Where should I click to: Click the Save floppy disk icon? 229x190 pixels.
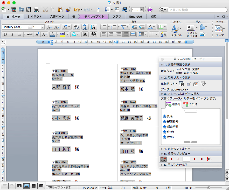(x=29, y=10)
